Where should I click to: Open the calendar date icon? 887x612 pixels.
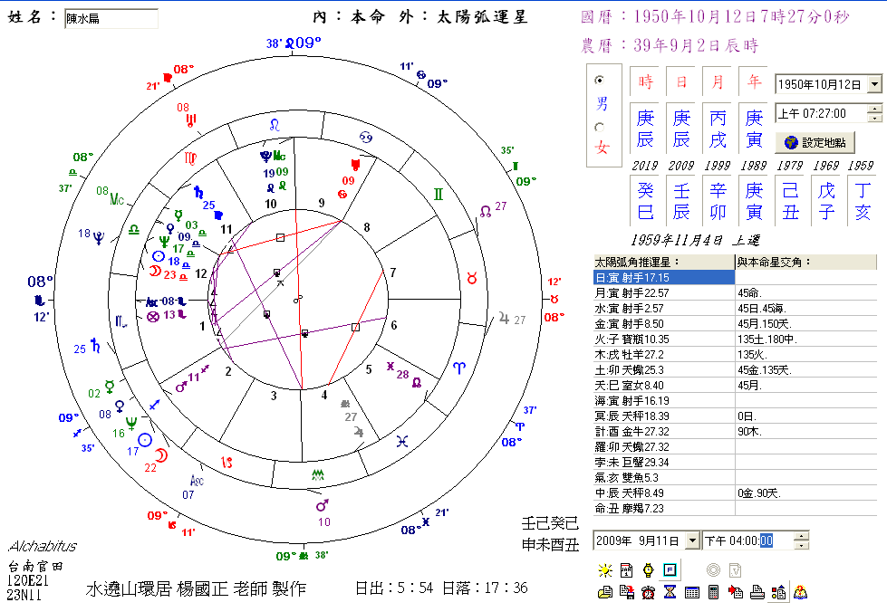tap(627, 569)
